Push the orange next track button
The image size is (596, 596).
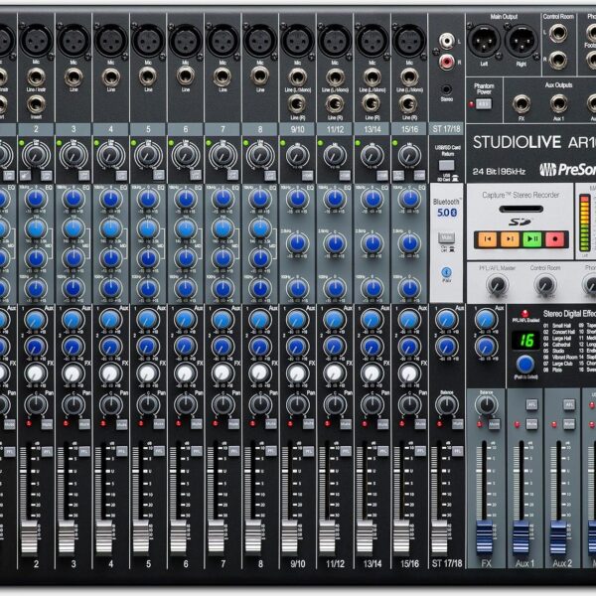[510, 239]
